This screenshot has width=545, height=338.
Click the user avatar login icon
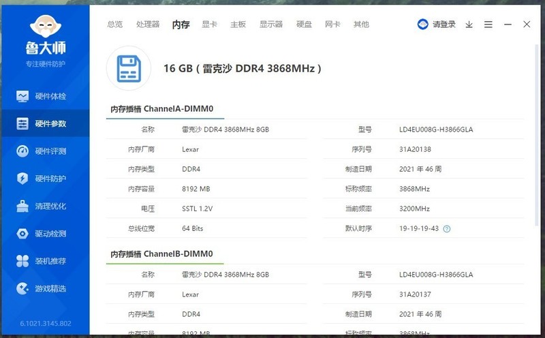pyautogui.click(x=422, y=24)
